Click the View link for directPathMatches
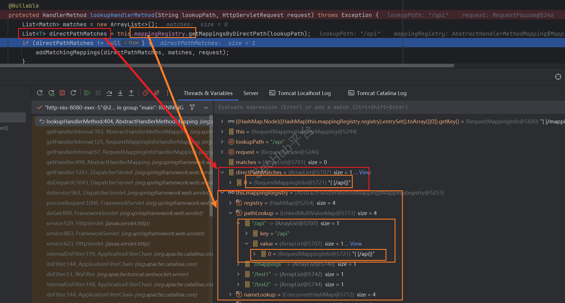 coord(365,172)
